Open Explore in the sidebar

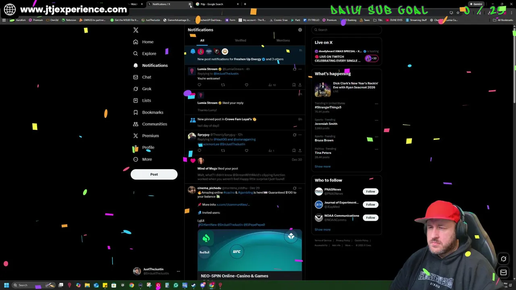(145, 54)
